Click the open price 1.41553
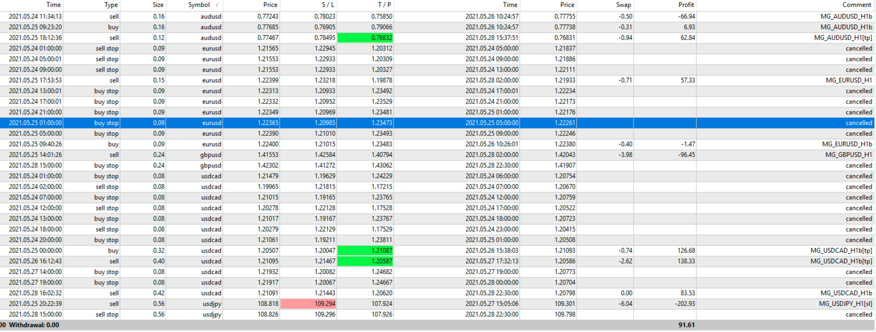The height and width of the screenshot is (332, 876). (x=268, y=155)
